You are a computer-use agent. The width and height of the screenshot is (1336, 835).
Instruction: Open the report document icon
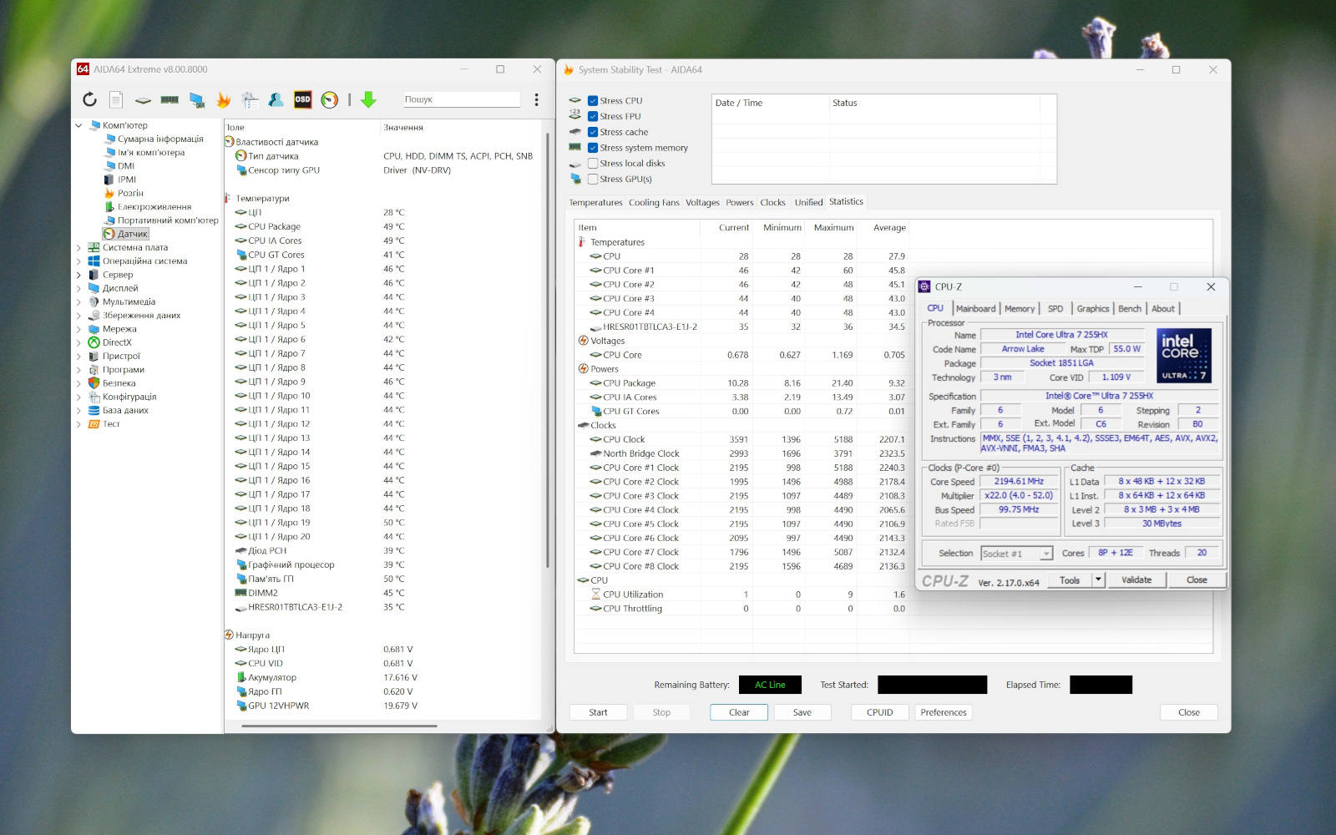pos(116,100)
